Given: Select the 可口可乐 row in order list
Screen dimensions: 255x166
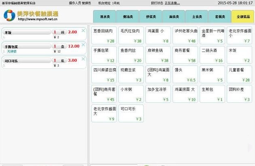Looking at the screenshot, I should pos(44,62).
